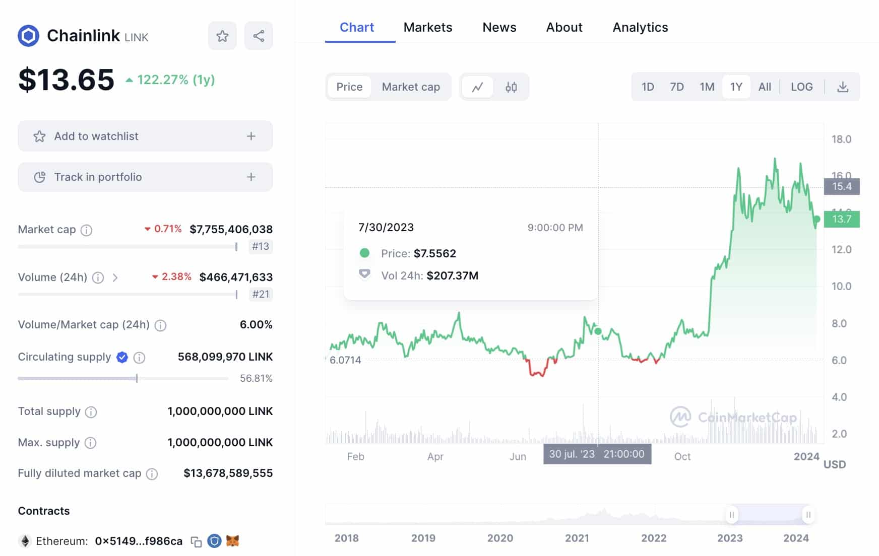
Task: Click the #21 volume rank badge
Action: coord(261,294)
